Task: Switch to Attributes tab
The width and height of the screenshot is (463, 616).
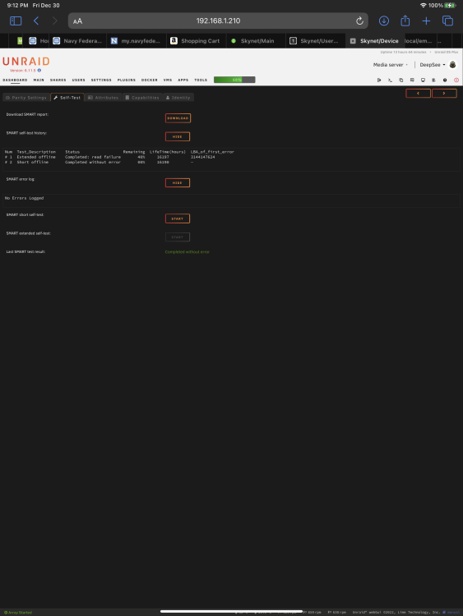Action: click(x=103, y=98)
